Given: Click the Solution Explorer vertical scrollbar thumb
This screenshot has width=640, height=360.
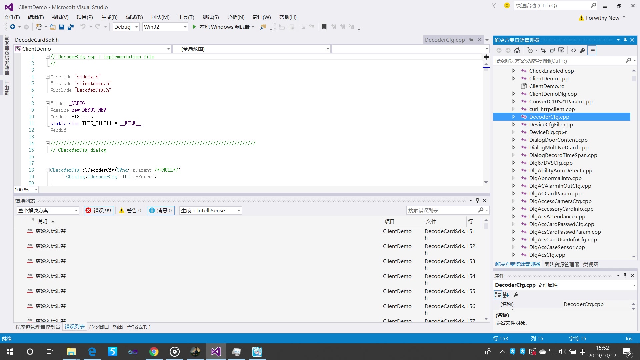Looking at the screenshot, I should point(634,78).
